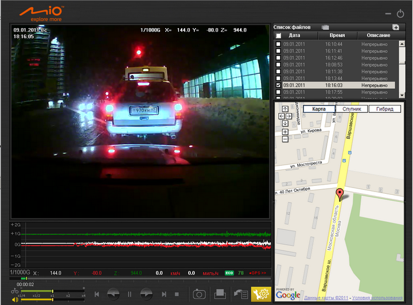Pan the map left
The height and width of the screenshot is (305, 413).
tap(281, 116)
